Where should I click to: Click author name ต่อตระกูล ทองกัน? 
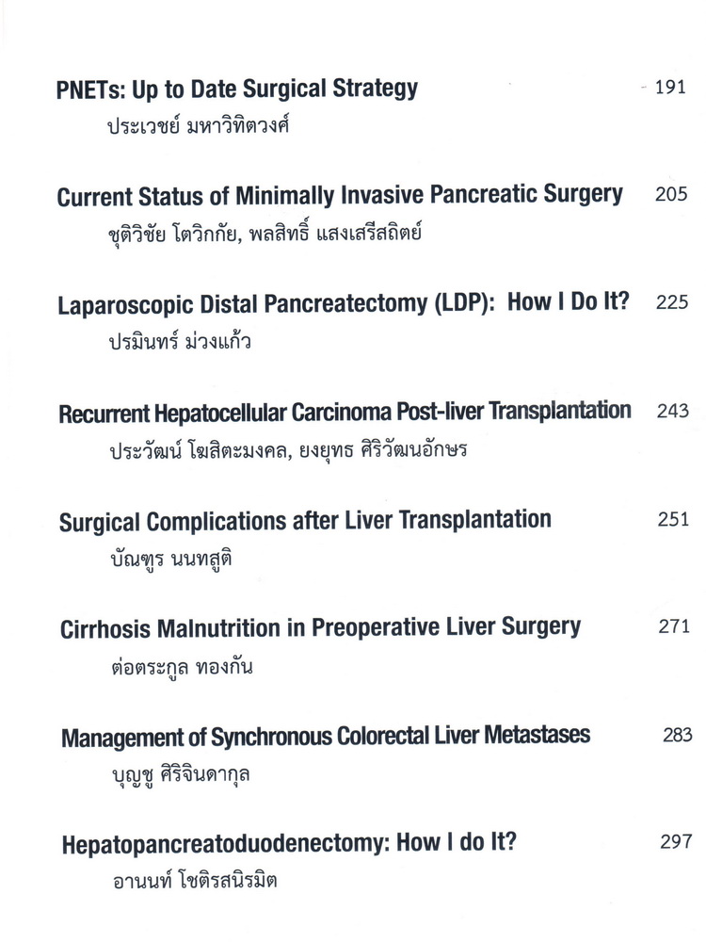pos(182,667)
